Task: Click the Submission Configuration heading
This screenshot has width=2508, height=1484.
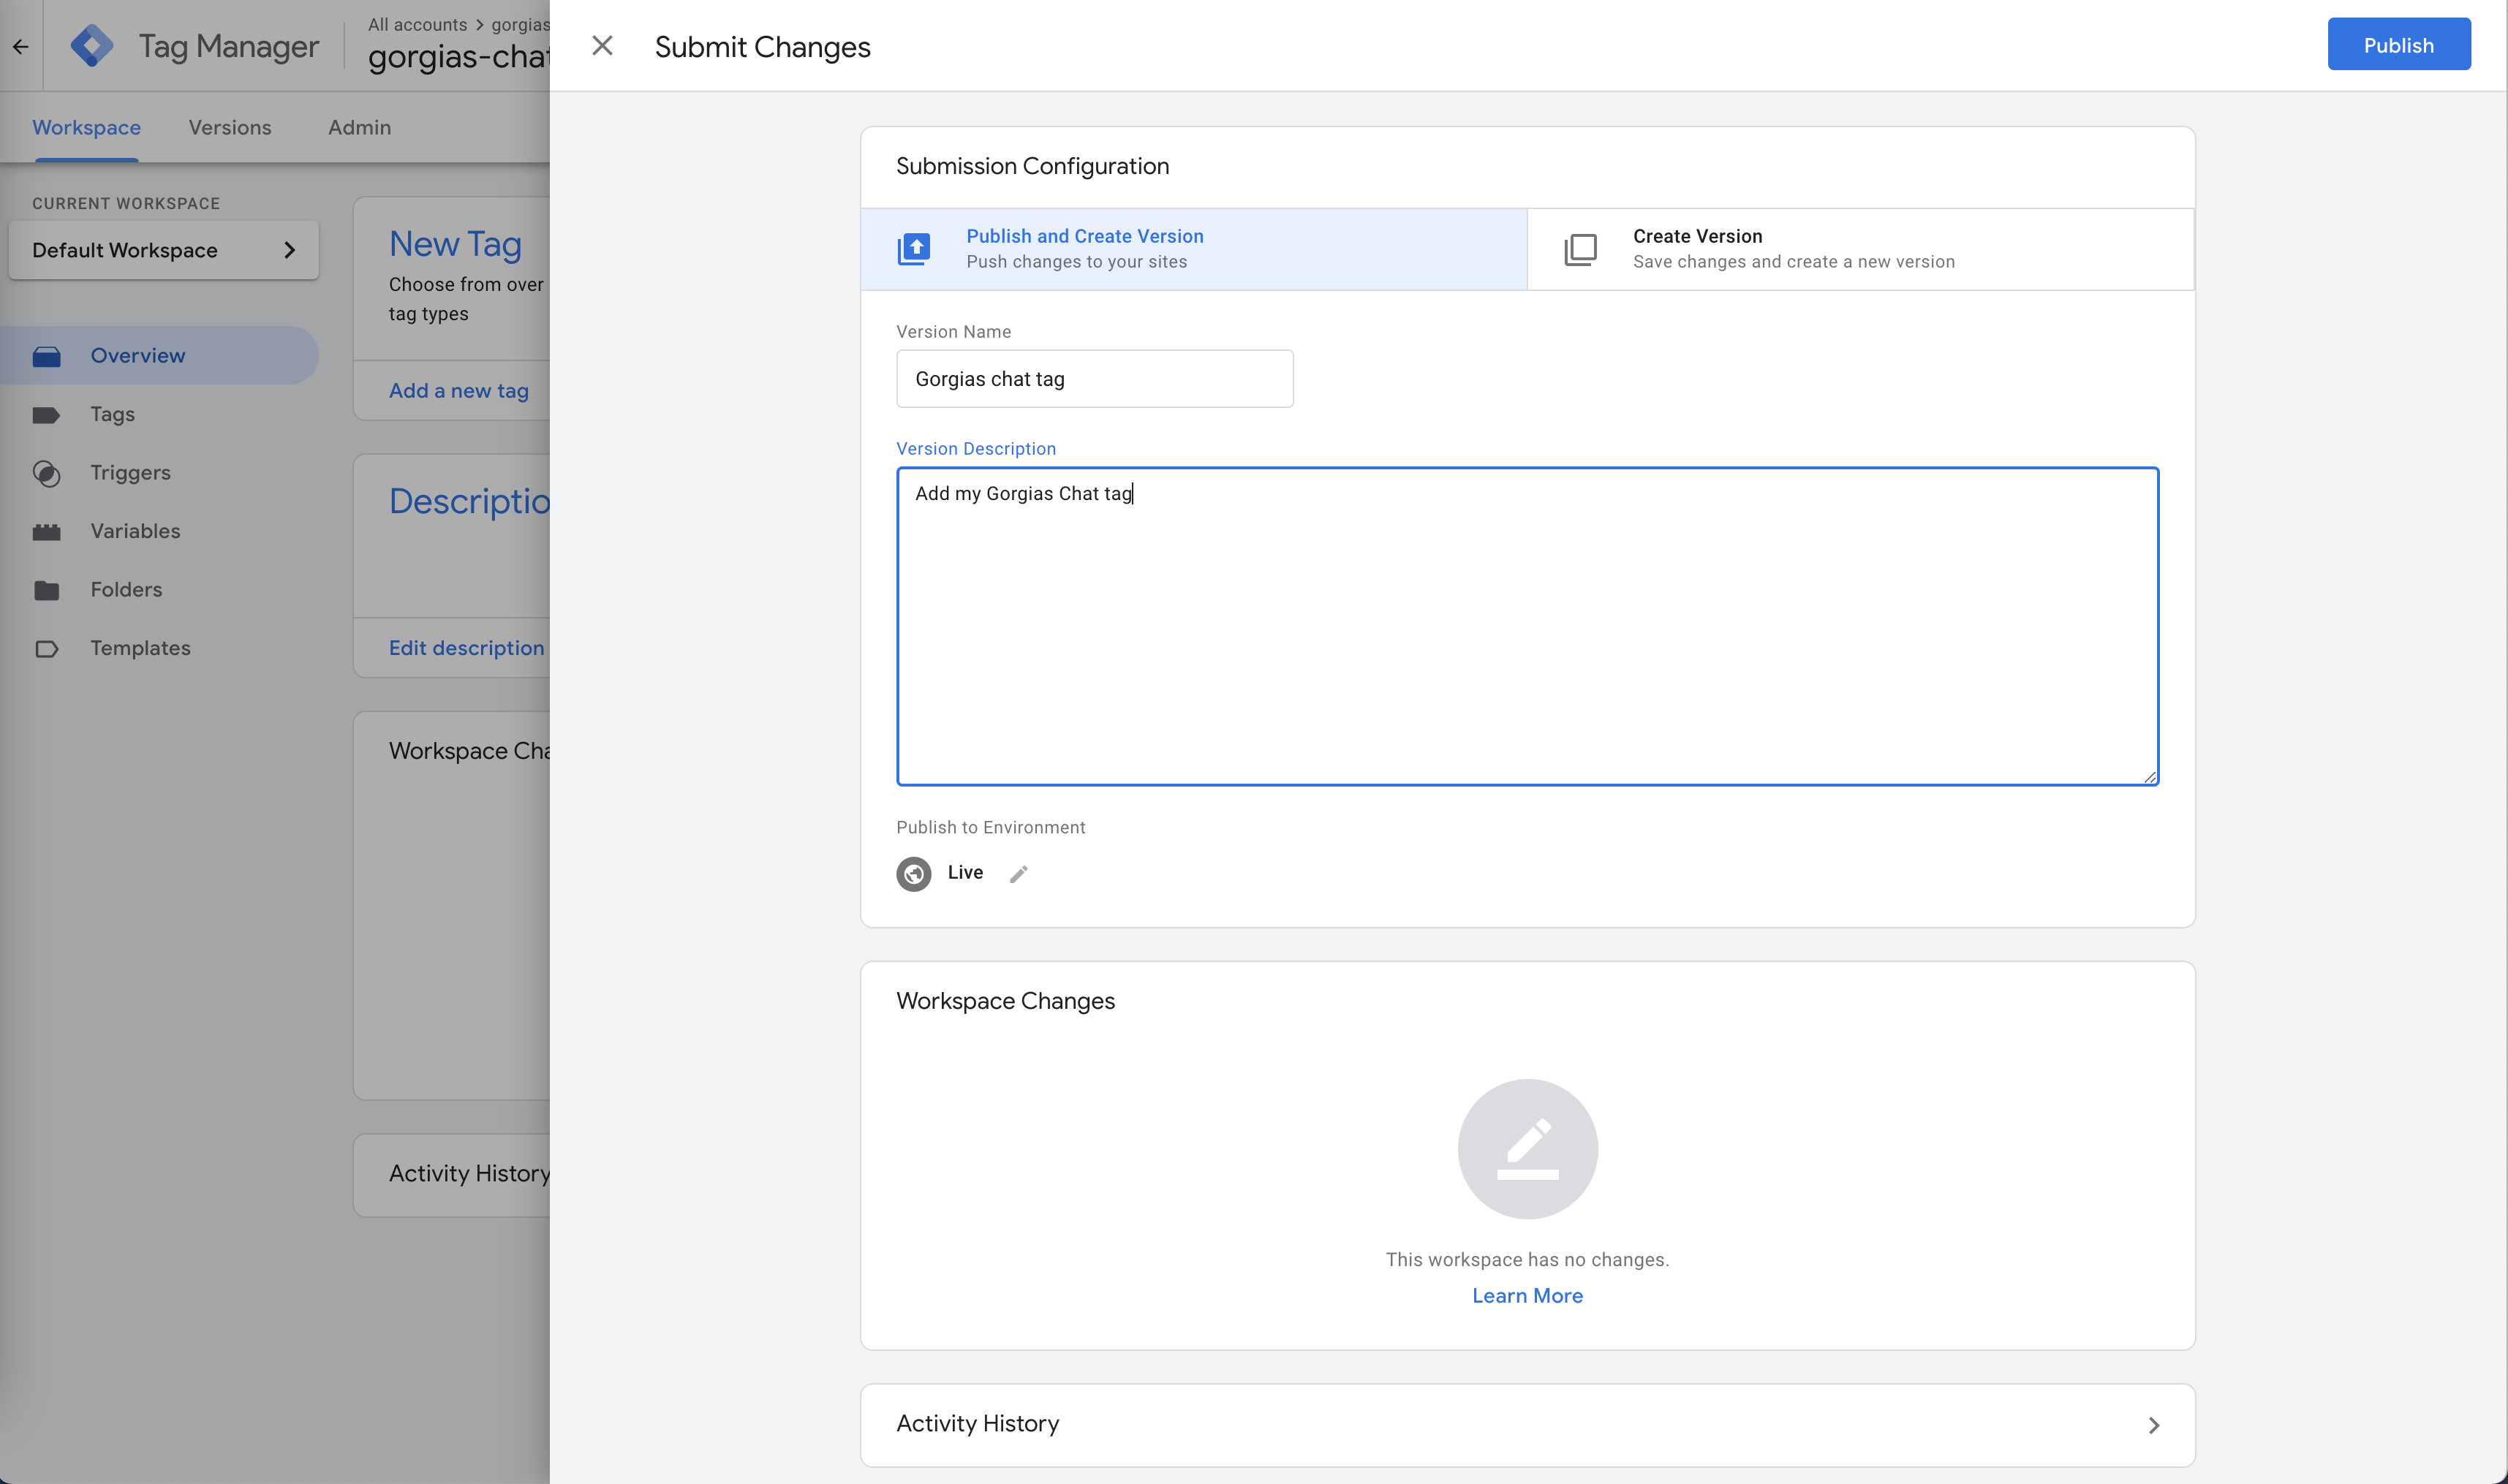Action: (1032, 166)
